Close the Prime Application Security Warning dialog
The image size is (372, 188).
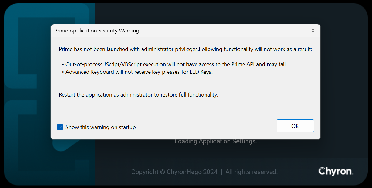313,31
